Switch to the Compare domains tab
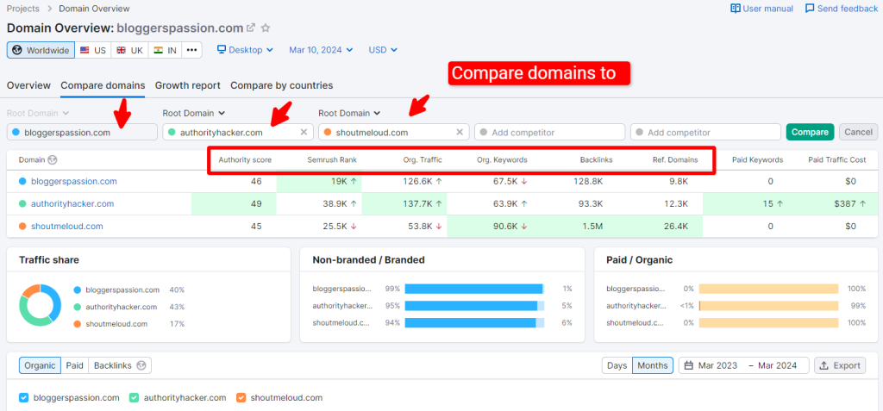The width and height of the screenshot is (883, 411). coord(103,85)
